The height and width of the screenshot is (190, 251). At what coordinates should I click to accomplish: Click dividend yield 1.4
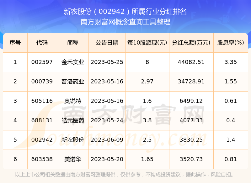click(x=231, y=140)
